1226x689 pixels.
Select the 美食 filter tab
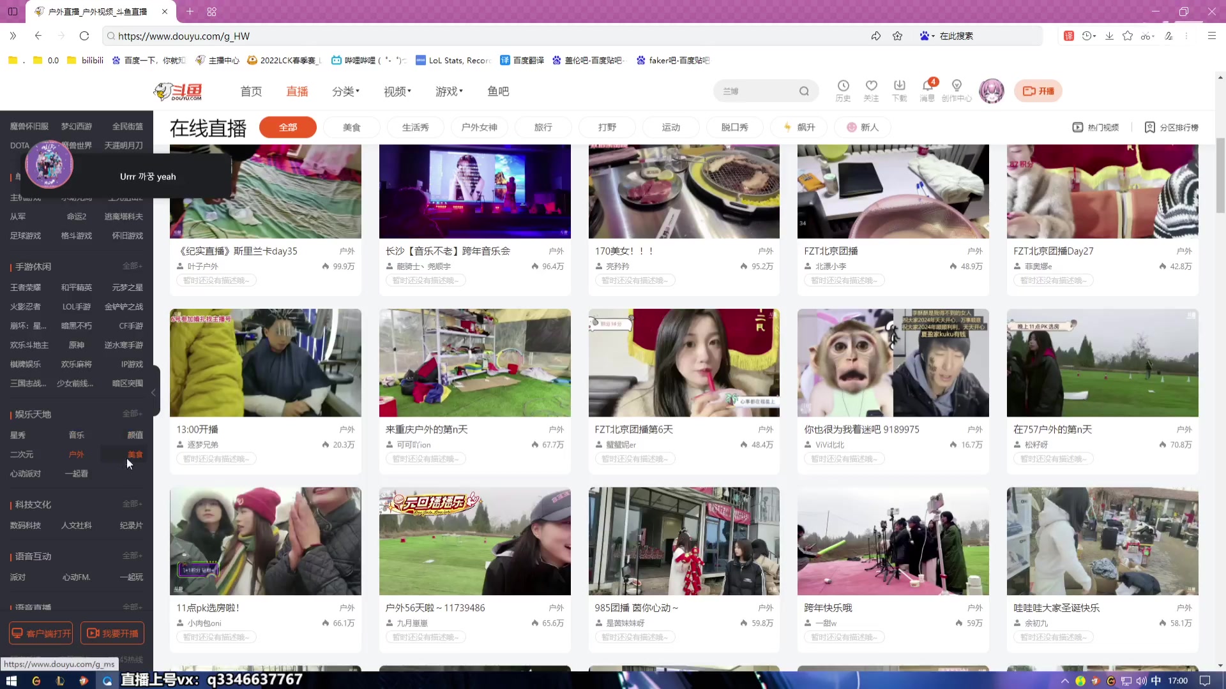coord(352,128)
